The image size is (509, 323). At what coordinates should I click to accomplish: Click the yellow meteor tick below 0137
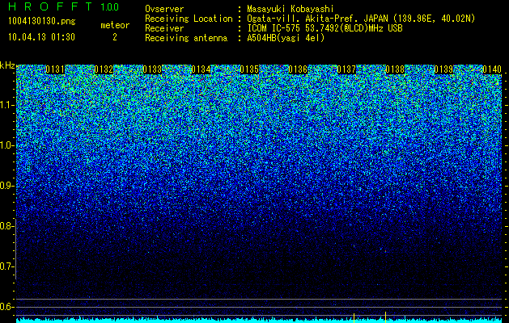coord(354,318)
